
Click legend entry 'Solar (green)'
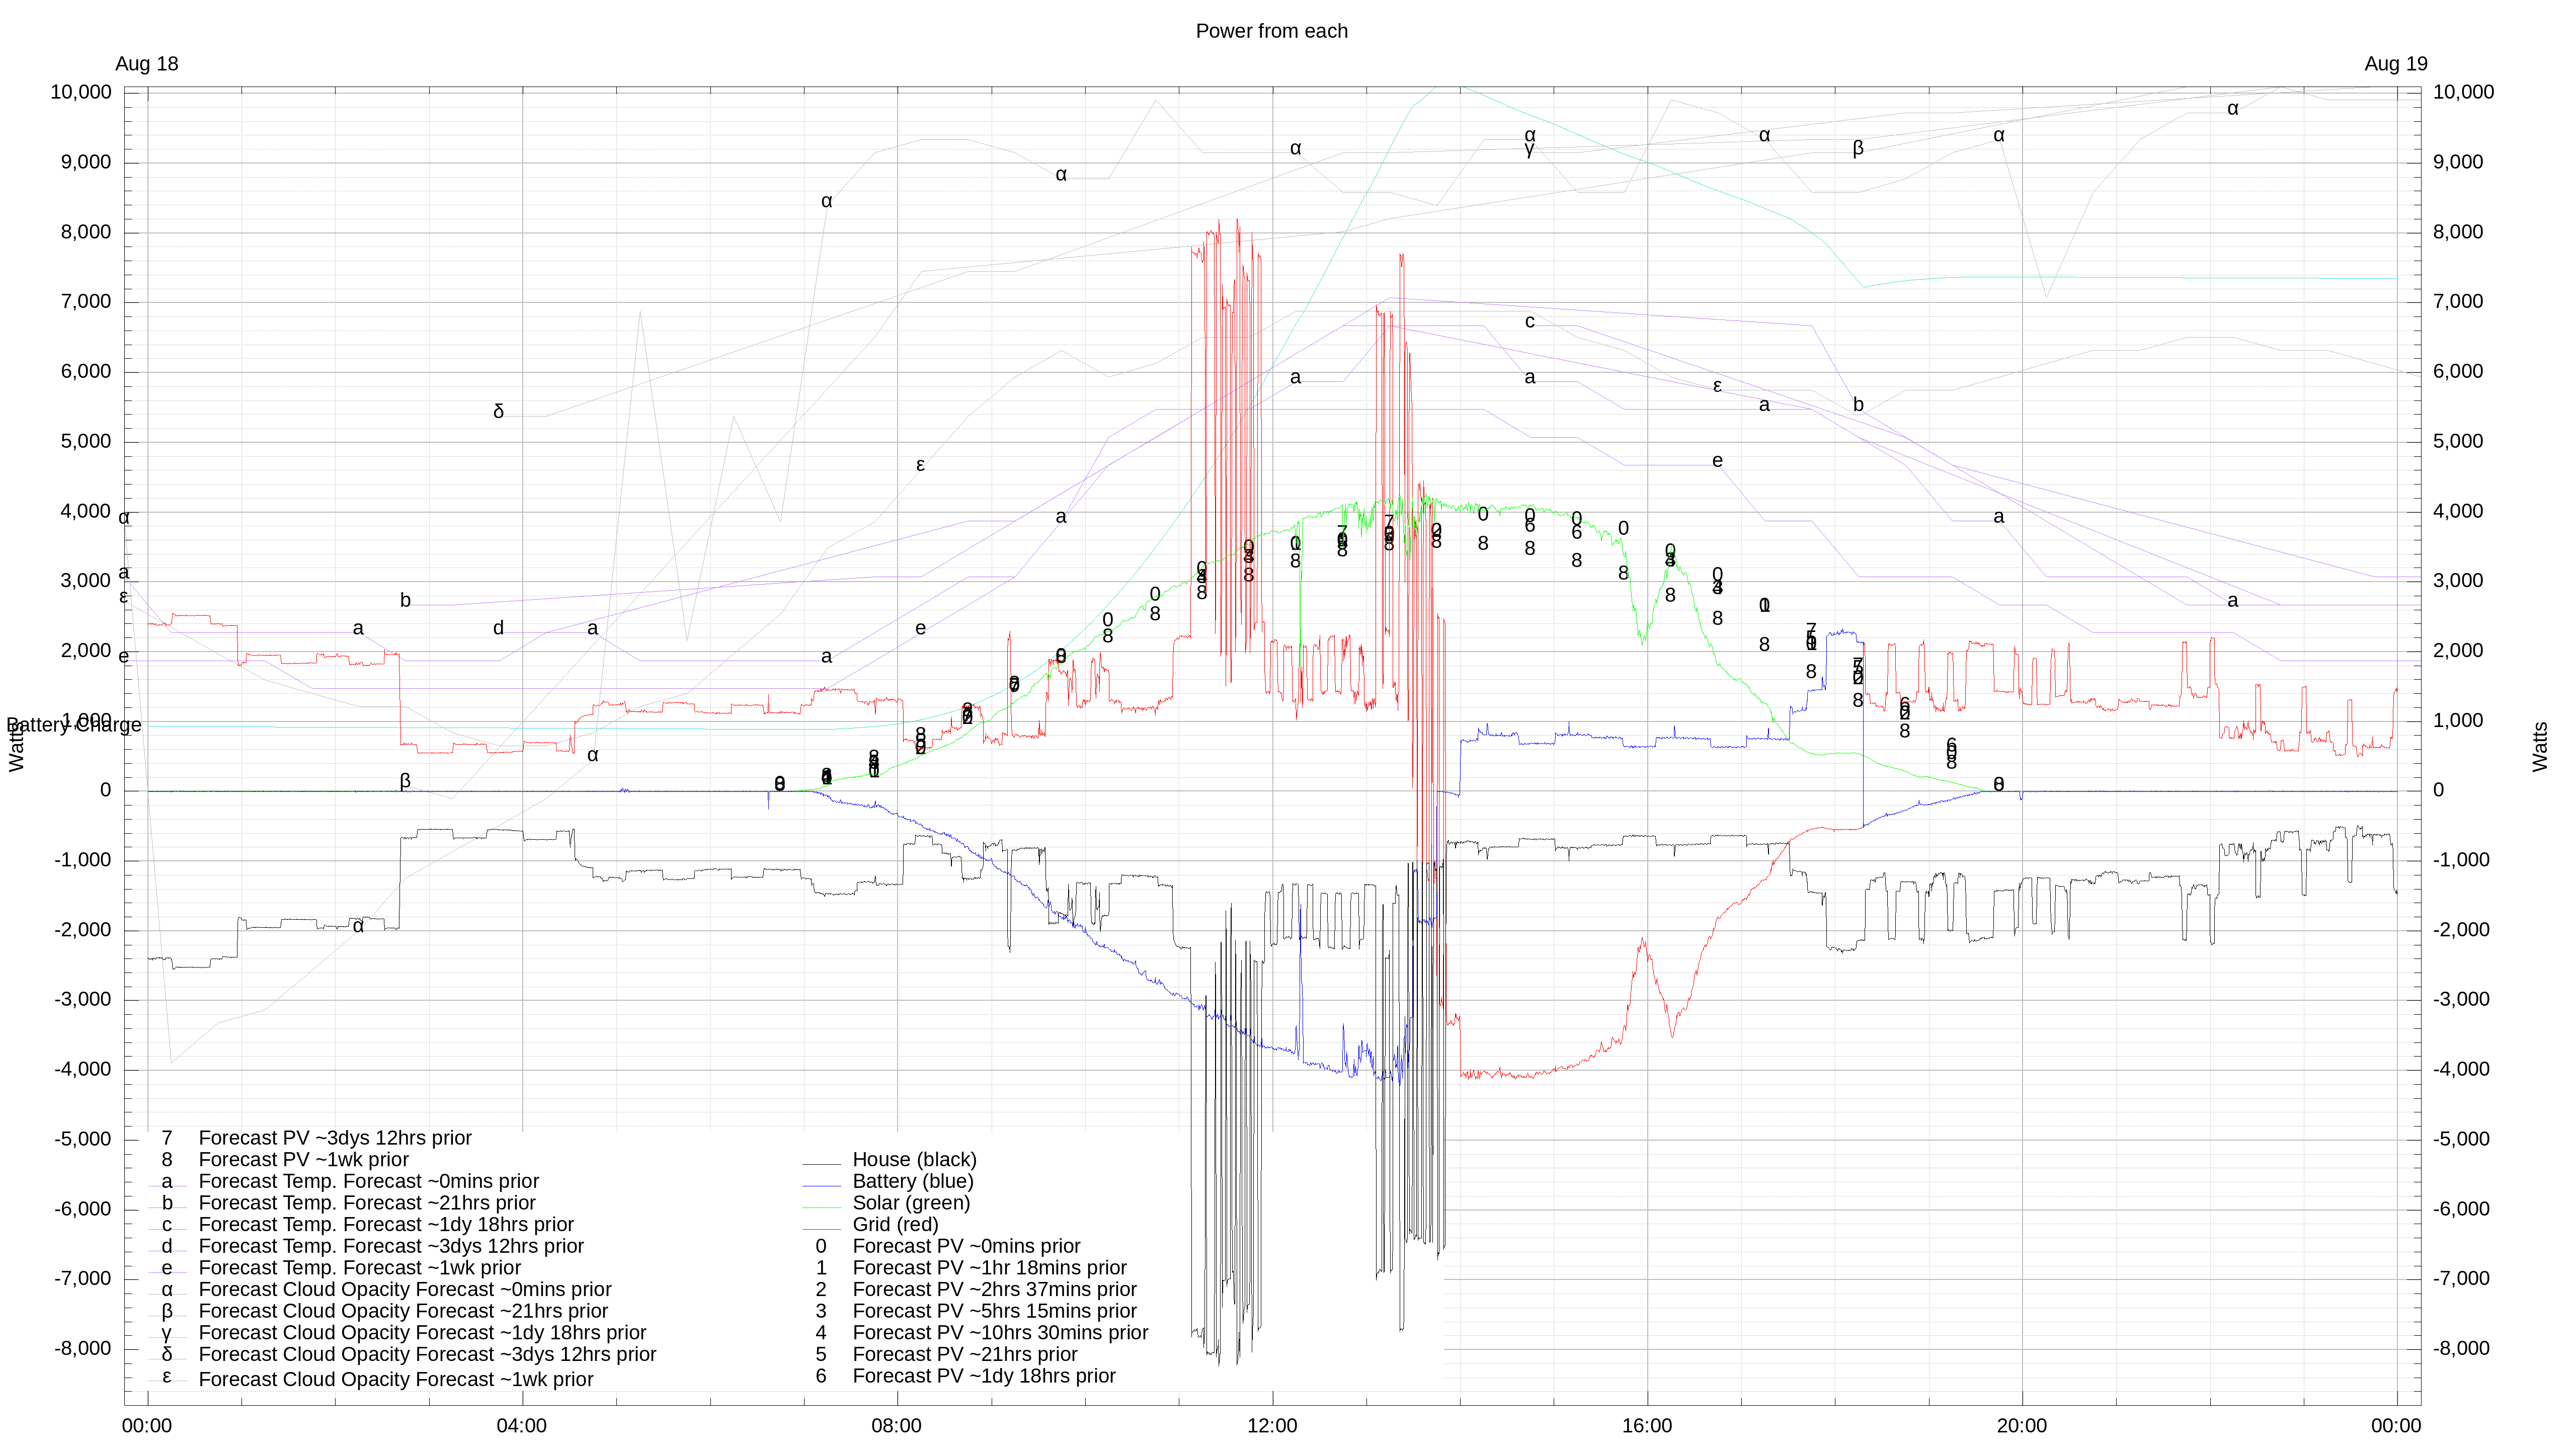pos(911,1203)
